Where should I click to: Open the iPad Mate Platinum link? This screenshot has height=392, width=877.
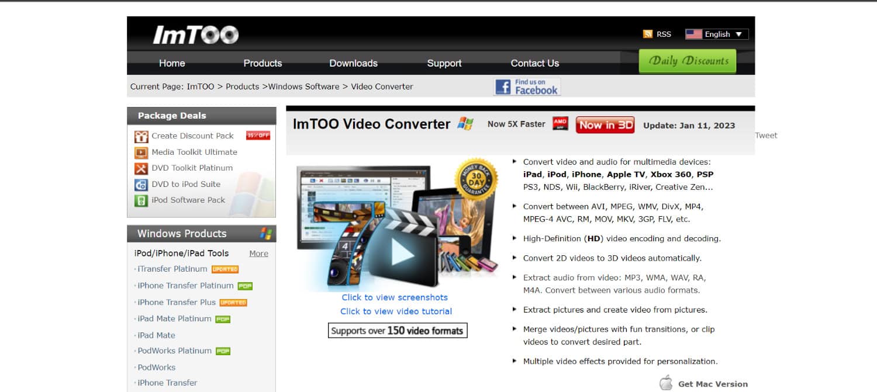point(174,318)
